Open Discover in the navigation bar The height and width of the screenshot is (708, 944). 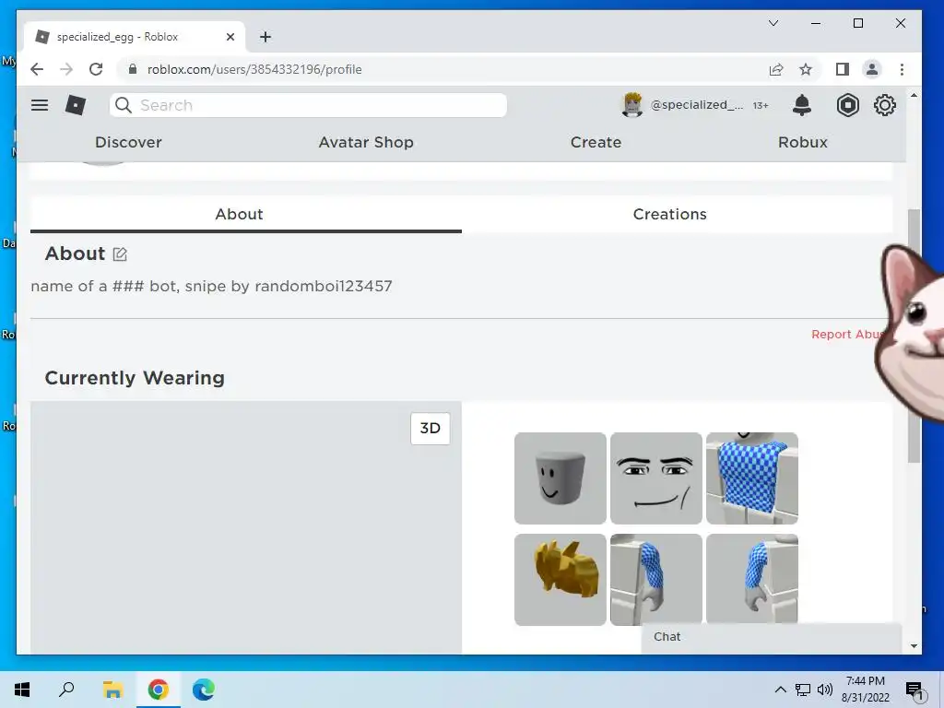[128, 143]
